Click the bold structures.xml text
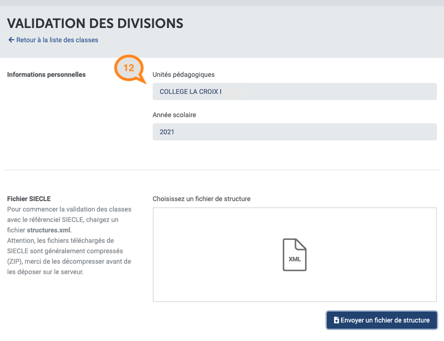Viewport: 444px width, 341px height. [x=48, y=230]
